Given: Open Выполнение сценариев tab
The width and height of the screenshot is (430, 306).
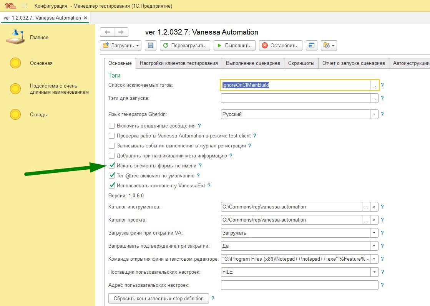Looking at the screenshot, I should (x=253, y=63).
